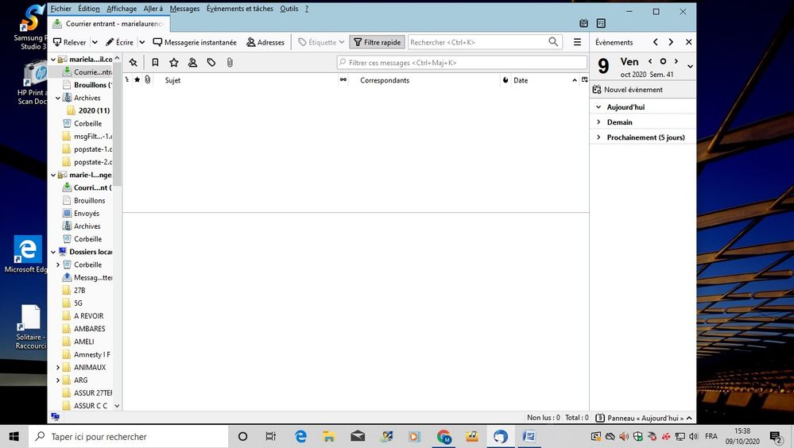The width and height of the screenshot is (794, 448).
Task: Toggle the starred messages quick filter
Action: 173,63
